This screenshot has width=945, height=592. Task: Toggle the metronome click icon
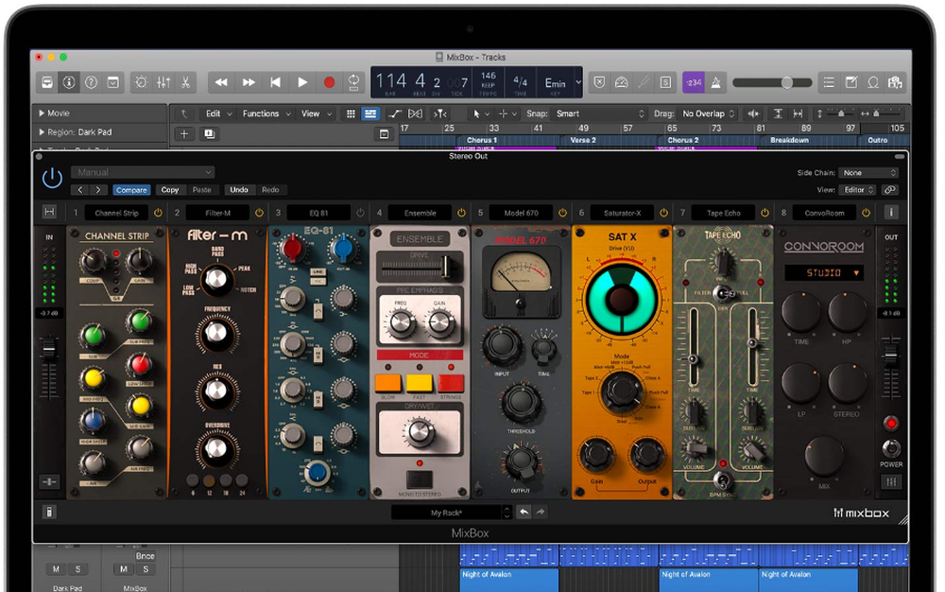coord(715,82)
